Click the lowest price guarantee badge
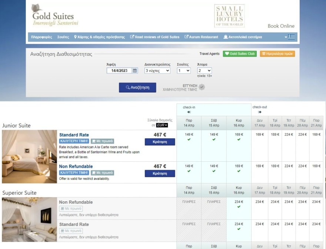 [x=184, y=87]
